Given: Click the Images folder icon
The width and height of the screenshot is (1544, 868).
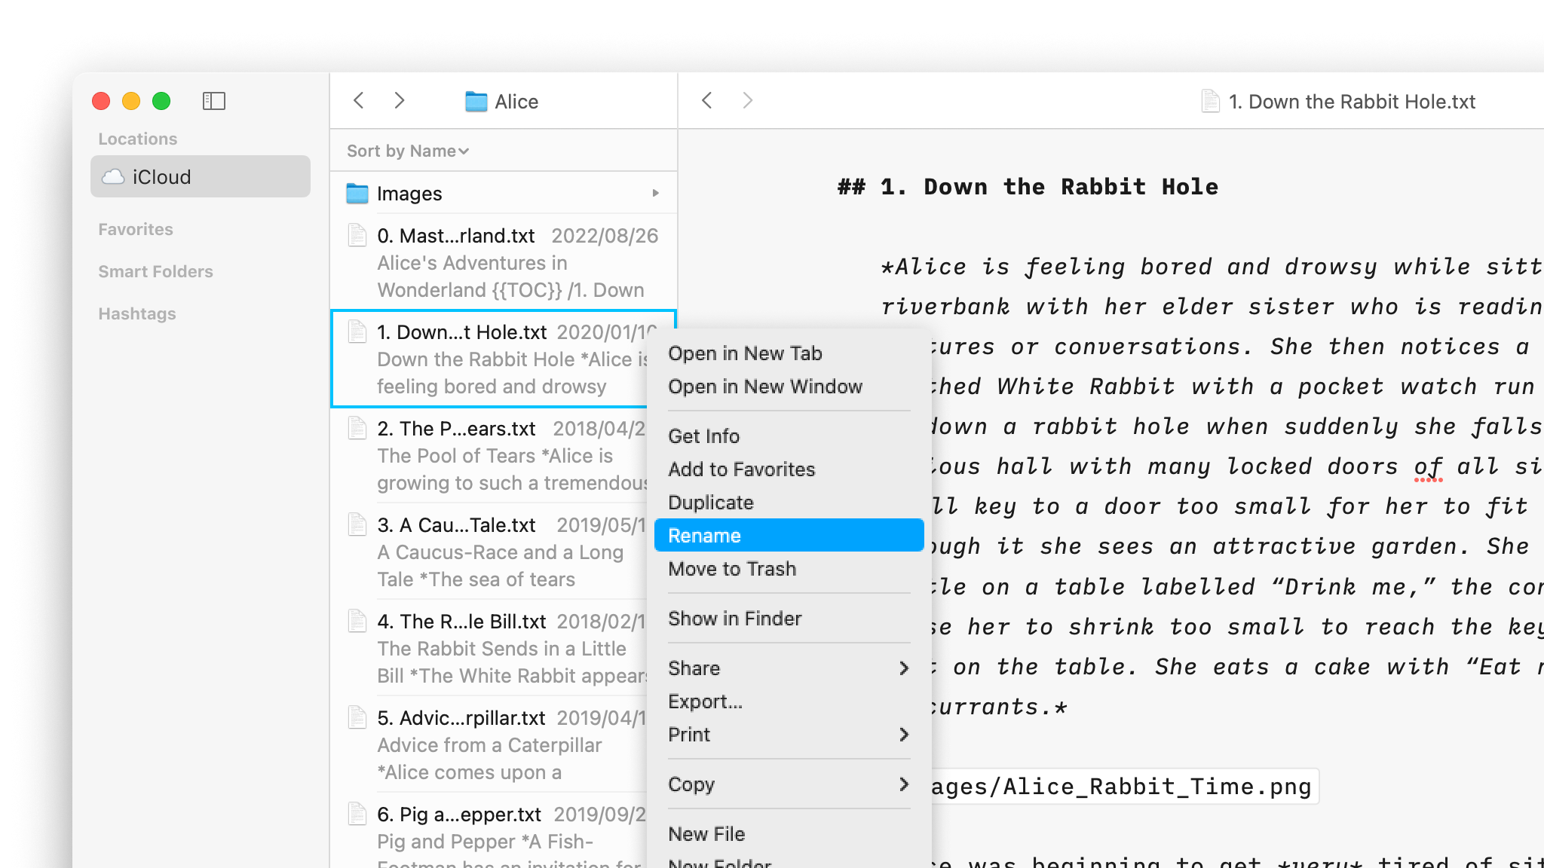Looking at the screenshot, I should (x=357, y=194).
